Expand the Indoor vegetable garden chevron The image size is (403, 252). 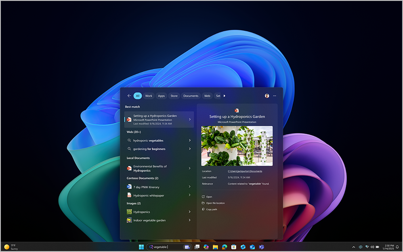[190, 220]
